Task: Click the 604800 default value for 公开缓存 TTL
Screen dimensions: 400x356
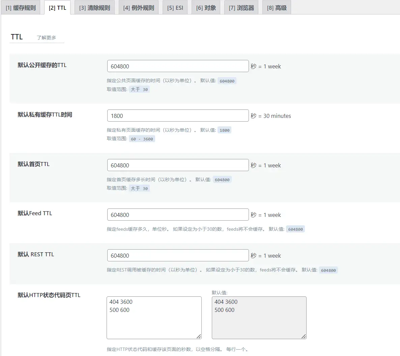Action: point(227,81)
